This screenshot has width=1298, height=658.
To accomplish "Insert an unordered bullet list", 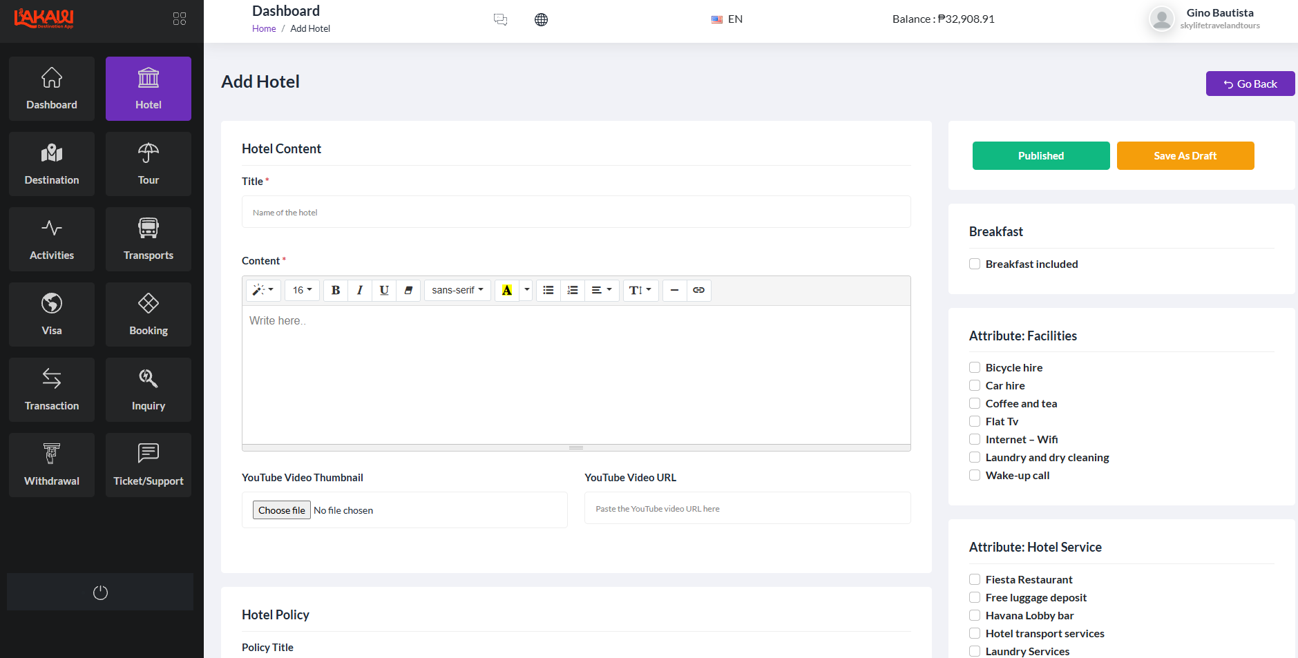I will coord(548,290).
